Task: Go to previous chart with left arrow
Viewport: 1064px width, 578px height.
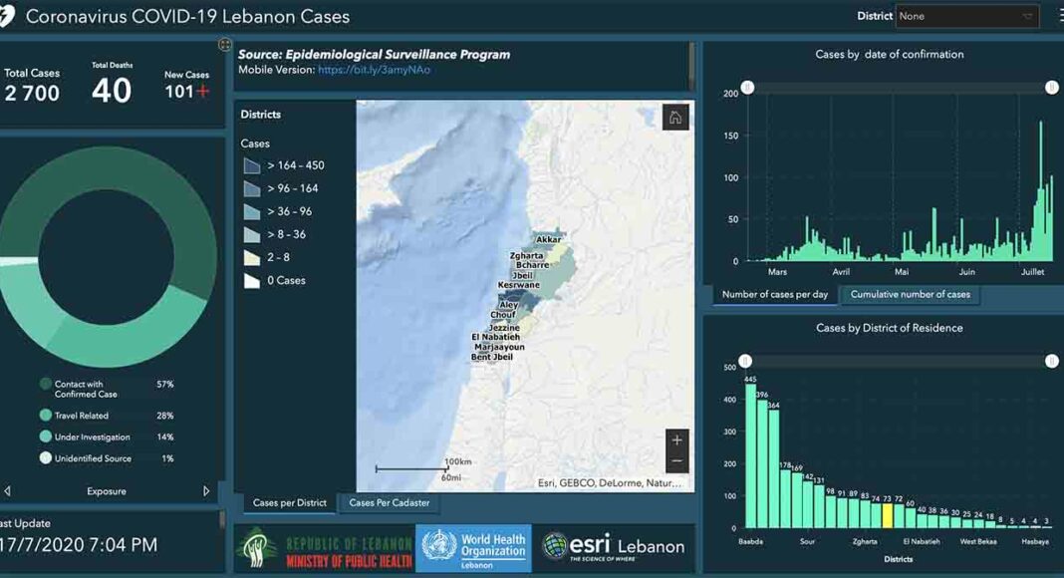Action: (x=8, y=491)
